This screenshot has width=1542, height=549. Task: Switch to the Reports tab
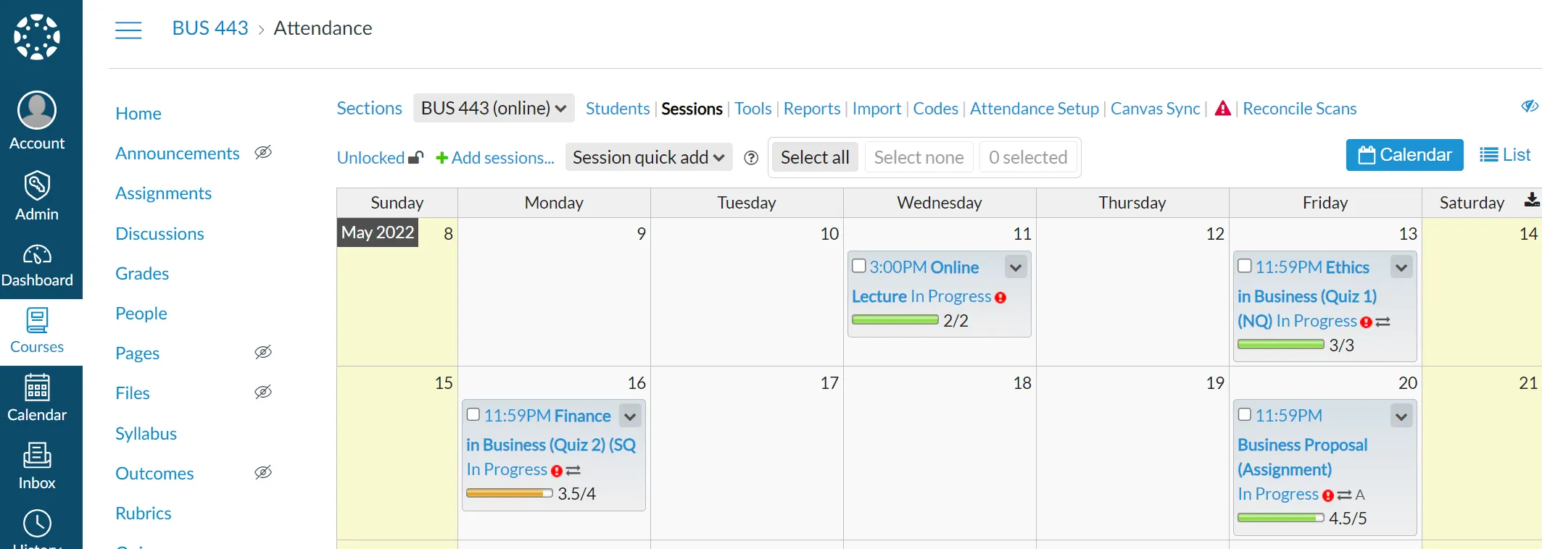coord(811,109)
